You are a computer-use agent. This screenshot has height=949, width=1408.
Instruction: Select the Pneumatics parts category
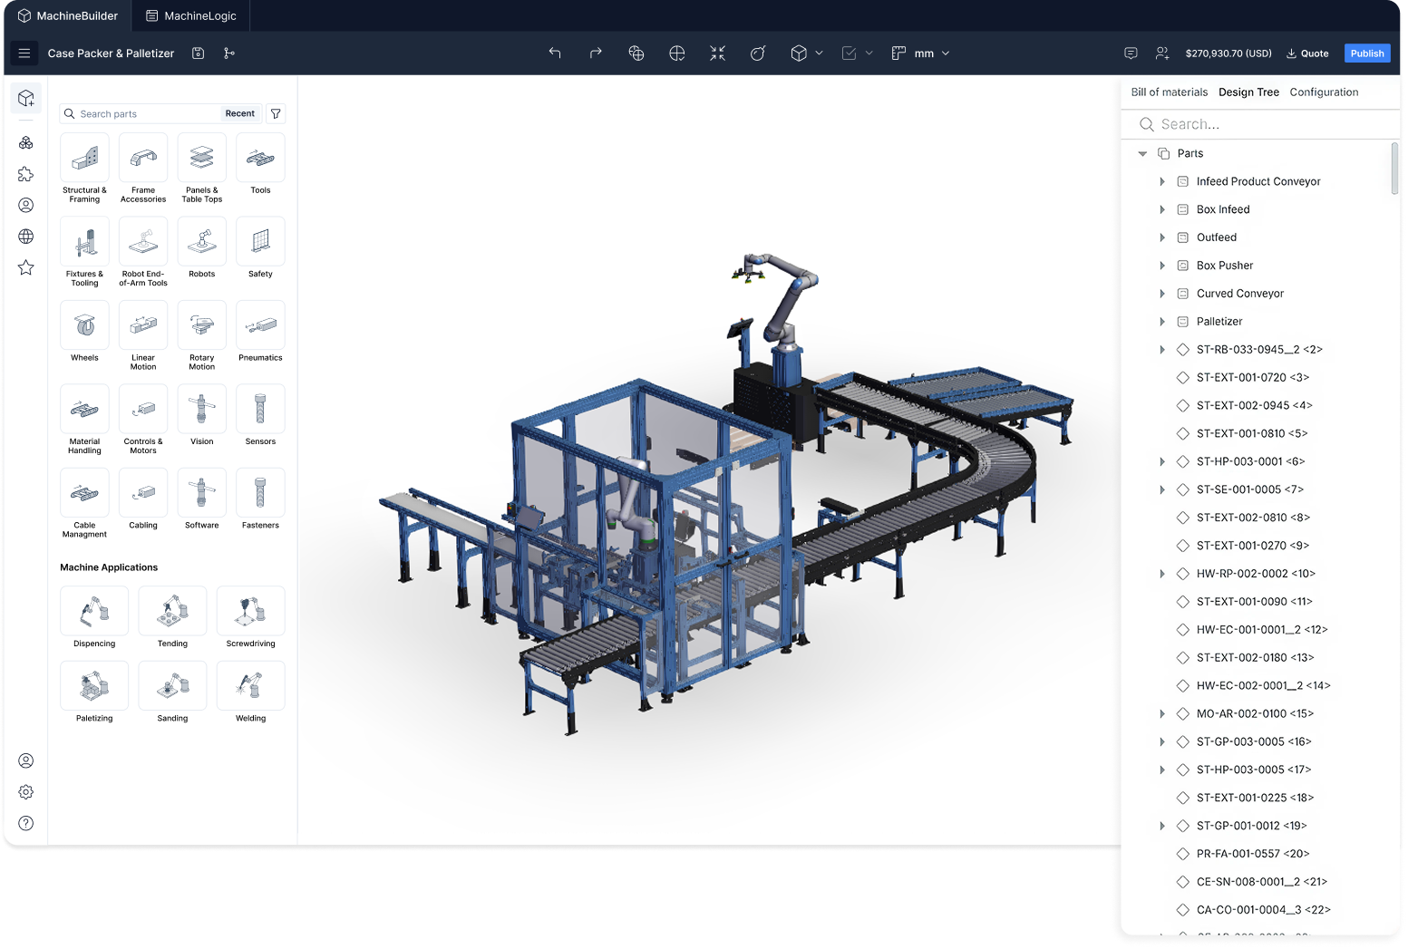[x=260, y=332]
